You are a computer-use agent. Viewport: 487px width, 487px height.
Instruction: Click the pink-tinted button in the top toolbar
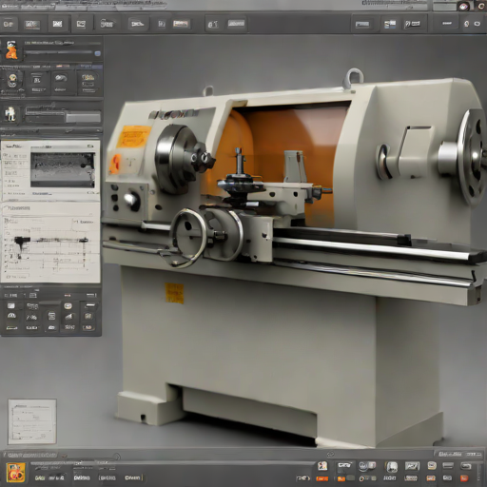[x=181, y=24]
